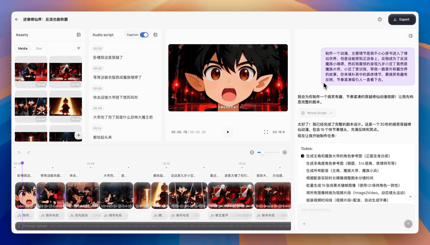Viewport: 430px width, 245px height.
Task: Jump to the 00:08 timeline marker
Action: click(91, 164)
